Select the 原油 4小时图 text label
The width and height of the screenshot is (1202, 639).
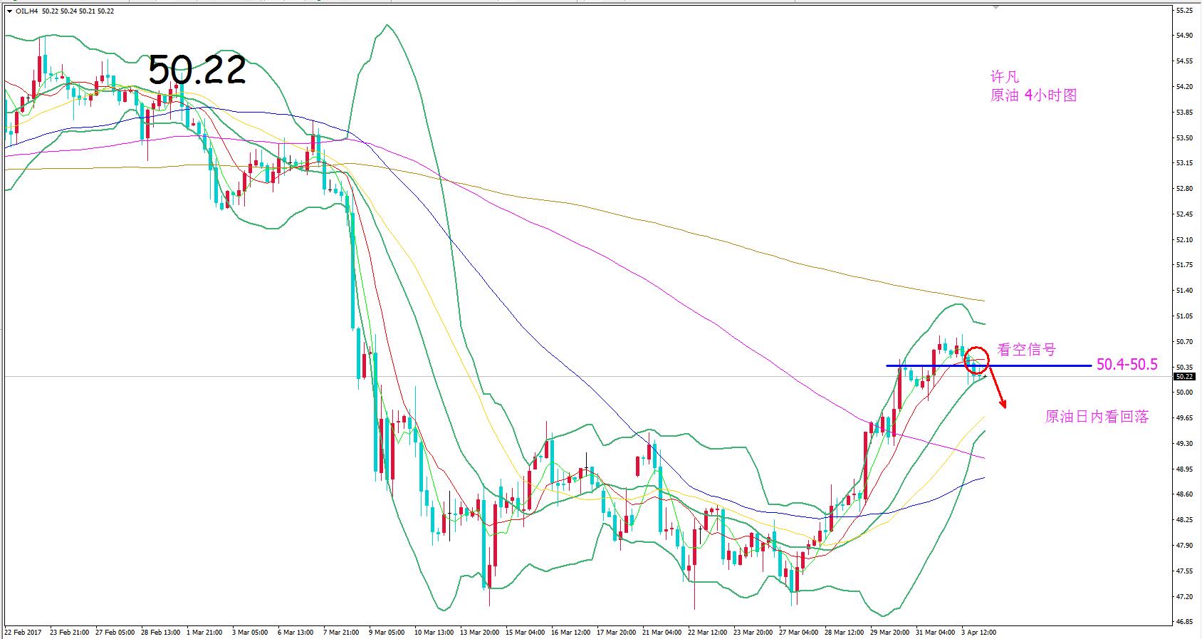[1033, 95]
